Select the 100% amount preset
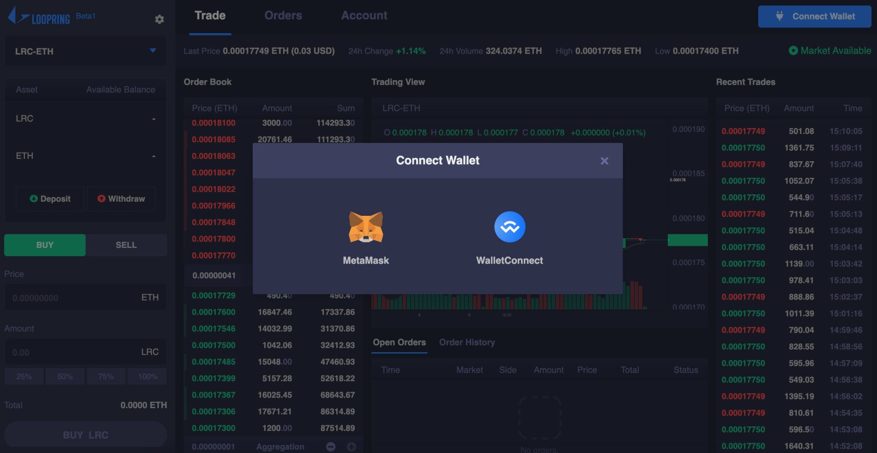 pyautogui.click(x=147, y=376)
